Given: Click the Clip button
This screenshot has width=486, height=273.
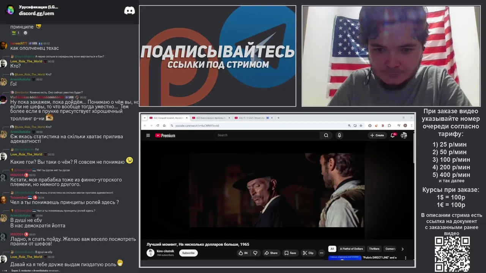Looking at the screenshot, I should click(308, 253).
